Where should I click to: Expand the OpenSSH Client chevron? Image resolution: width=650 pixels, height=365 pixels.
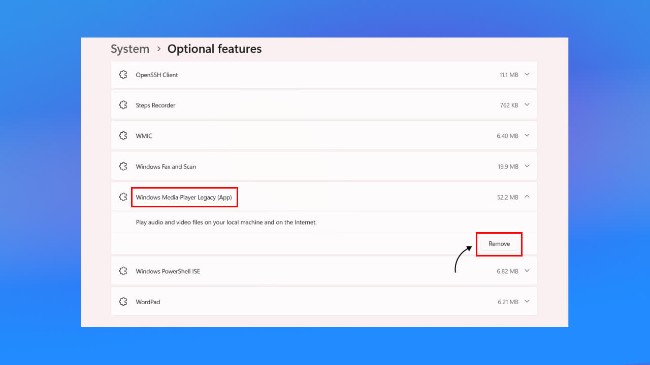(x=527, y=75)
